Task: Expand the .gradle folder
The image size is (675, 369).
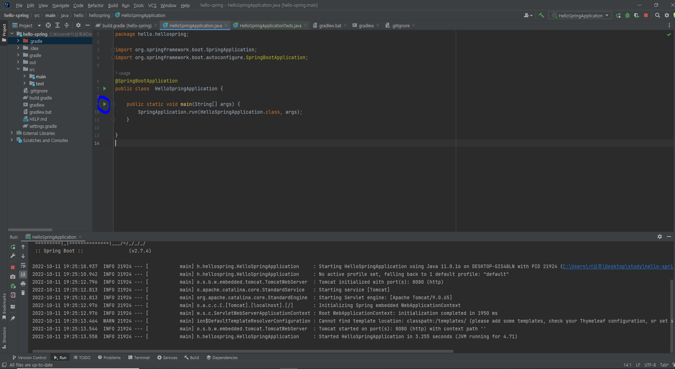Action: click(18, 41)
